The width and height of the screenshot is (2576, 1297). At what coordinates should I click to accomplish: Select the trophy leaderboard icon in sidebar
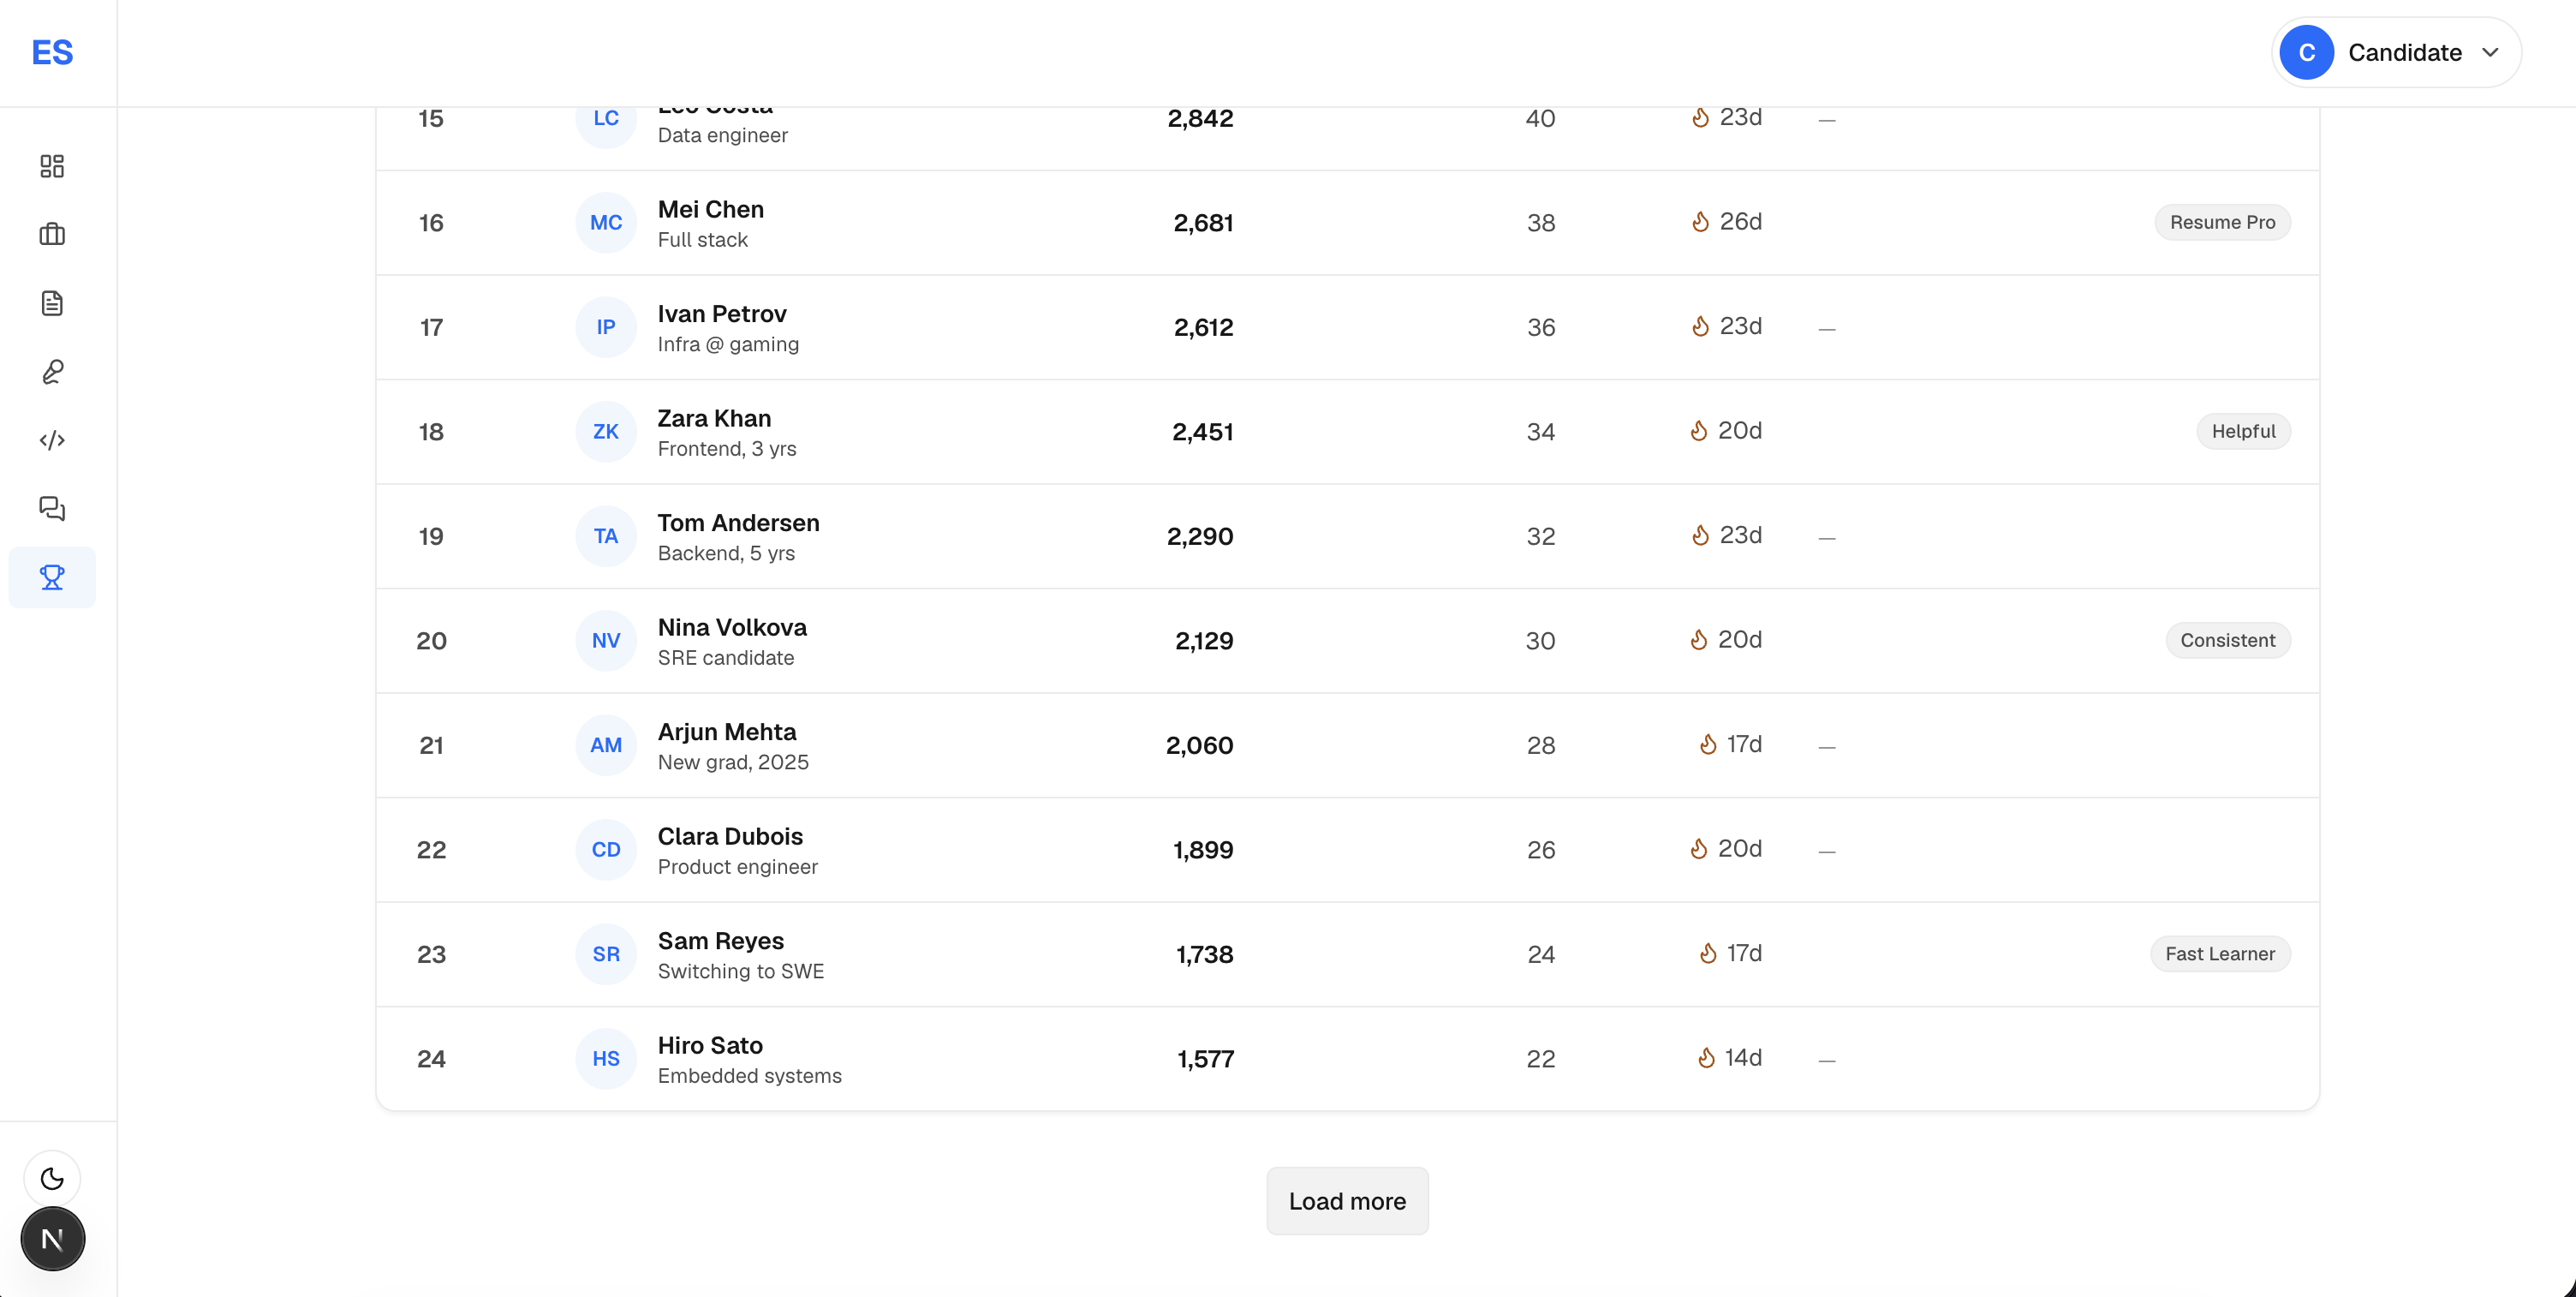(52, 577)
